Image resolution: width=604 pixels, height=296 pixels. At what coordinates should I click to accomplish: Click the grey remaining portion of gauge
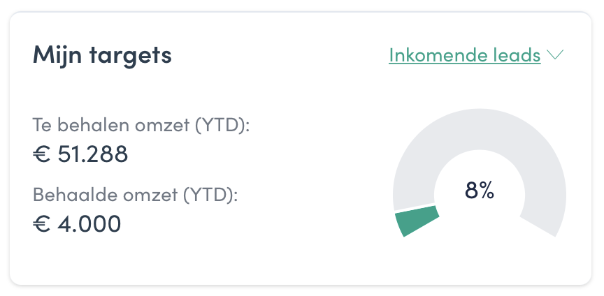(x=480, y=129)
